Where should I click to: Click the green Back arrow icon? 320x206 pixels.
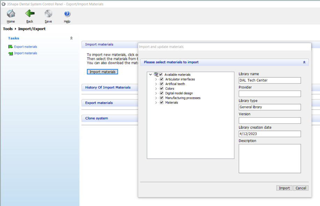click(x=30, y=14)
